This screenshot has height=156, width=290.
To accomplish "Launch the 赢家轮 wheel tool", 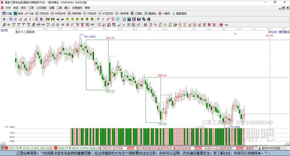I will pos(150,14).
